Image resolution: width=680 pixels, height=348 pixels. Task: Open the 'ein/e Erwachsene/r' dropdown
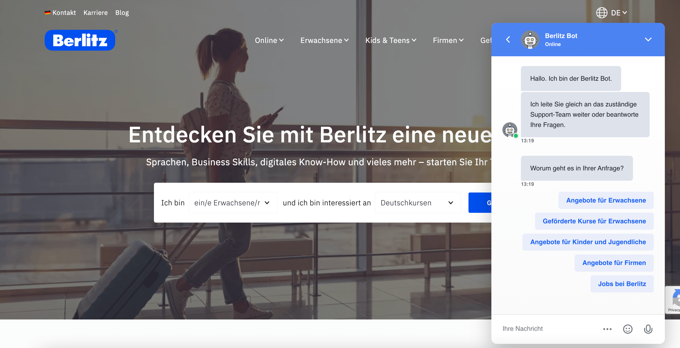(x=233, y=203)
